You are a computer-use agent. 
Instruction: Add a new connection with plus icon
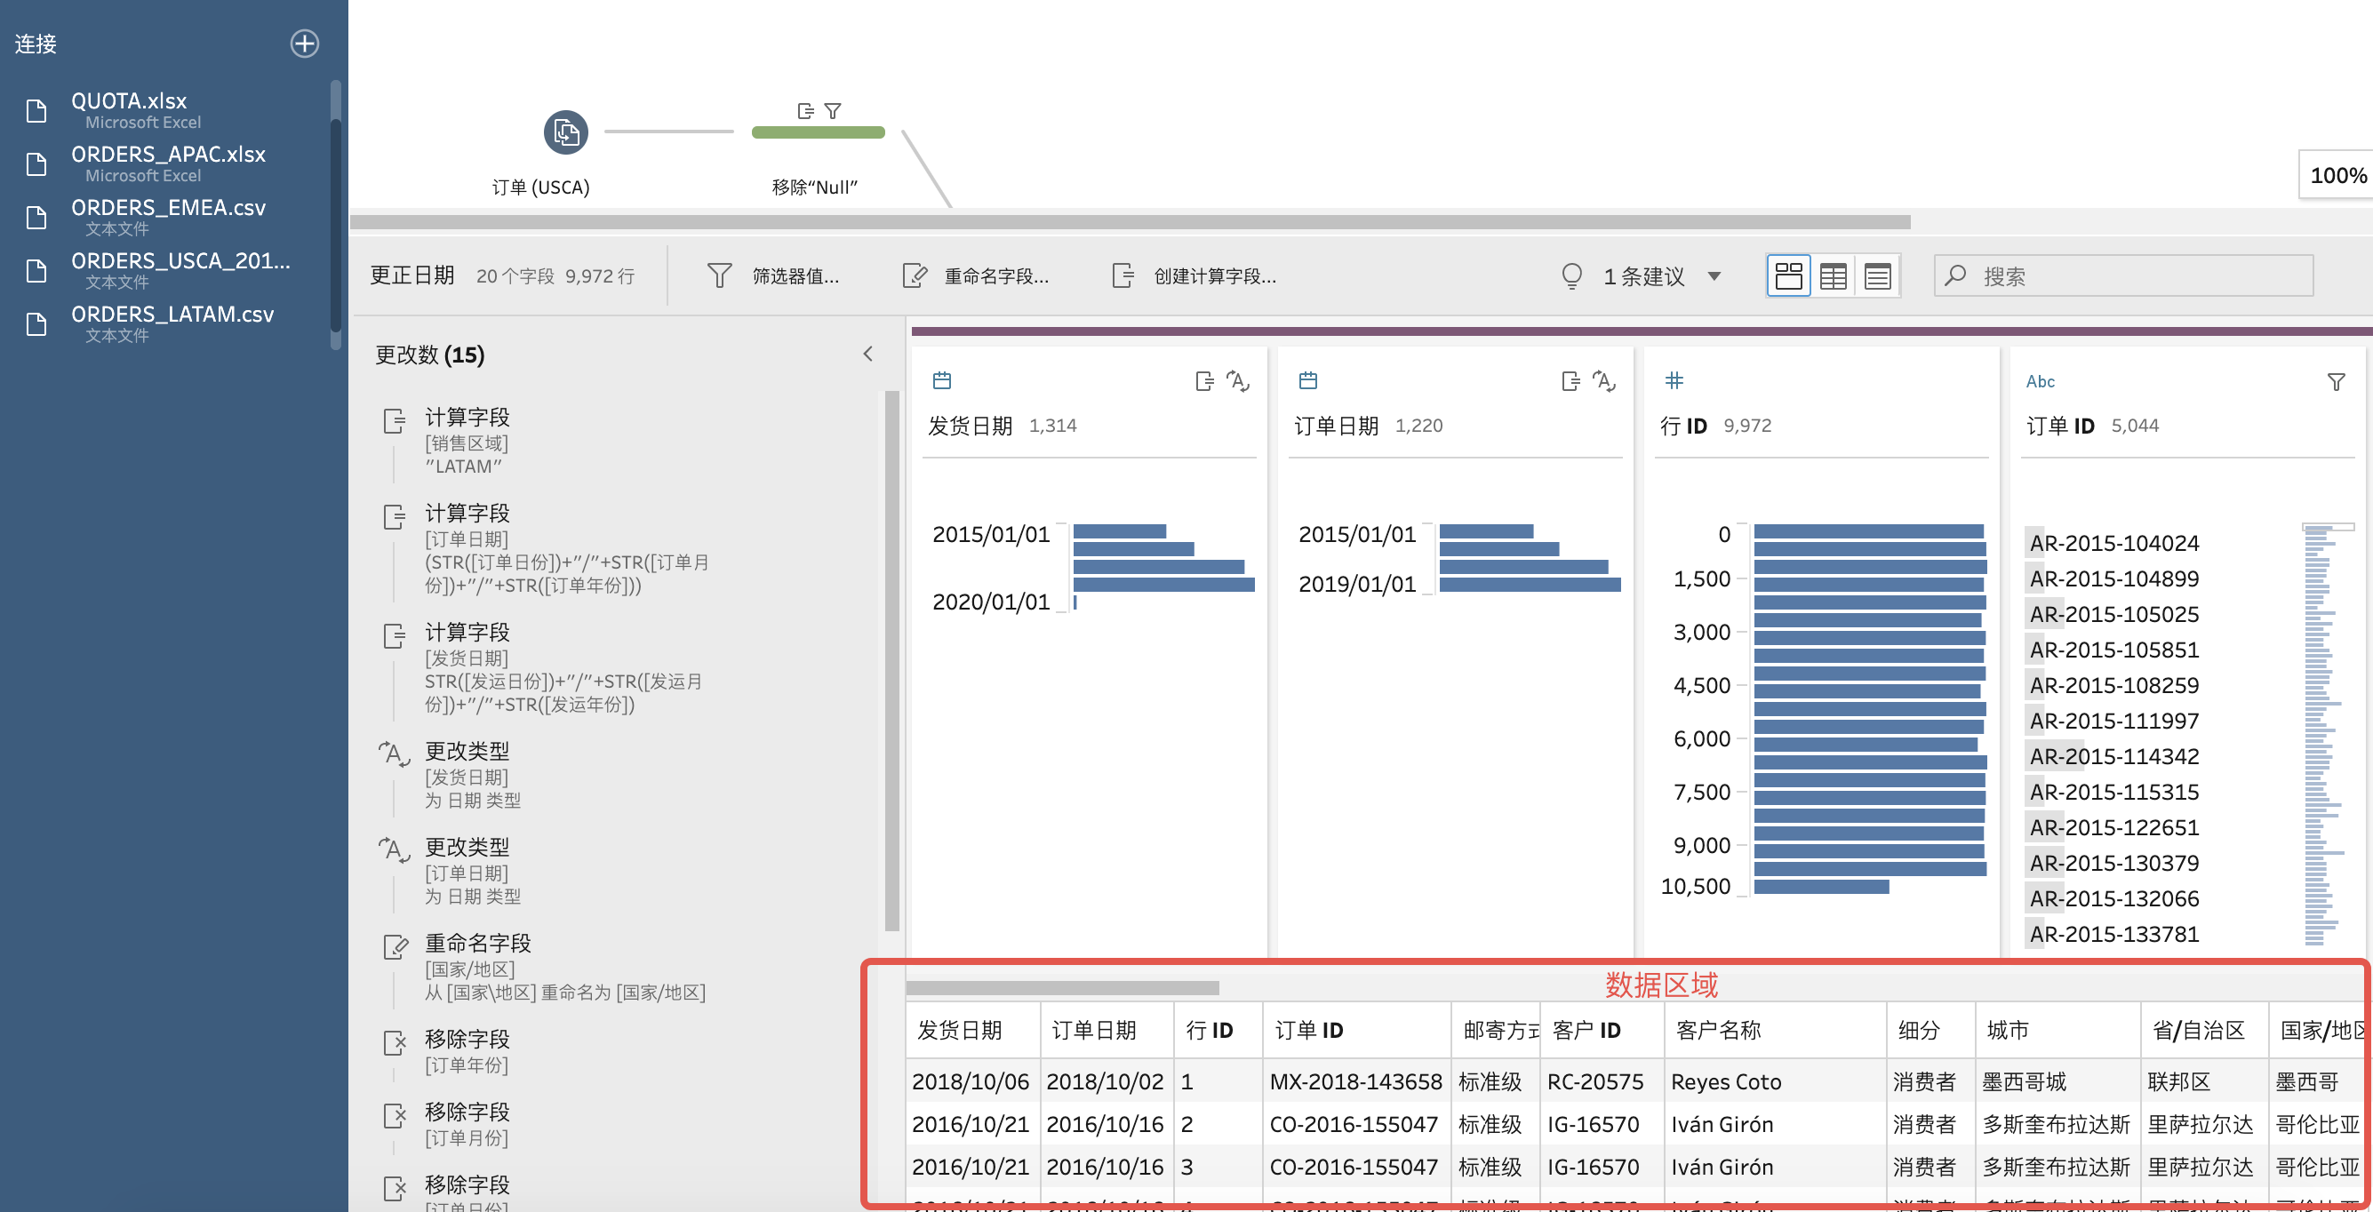click(x=304, y=44)
